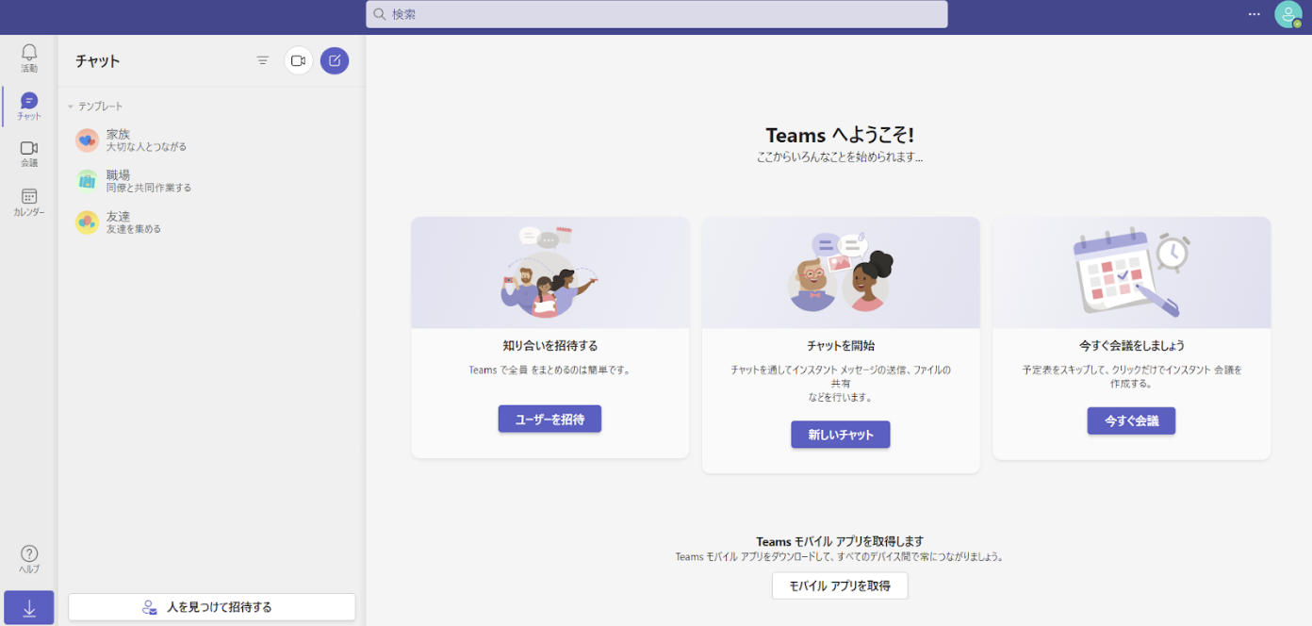Open ヘルプ question mark icon
Image resolution: width=1312 pixels, height=626 pixels.
tap(29, 553)
